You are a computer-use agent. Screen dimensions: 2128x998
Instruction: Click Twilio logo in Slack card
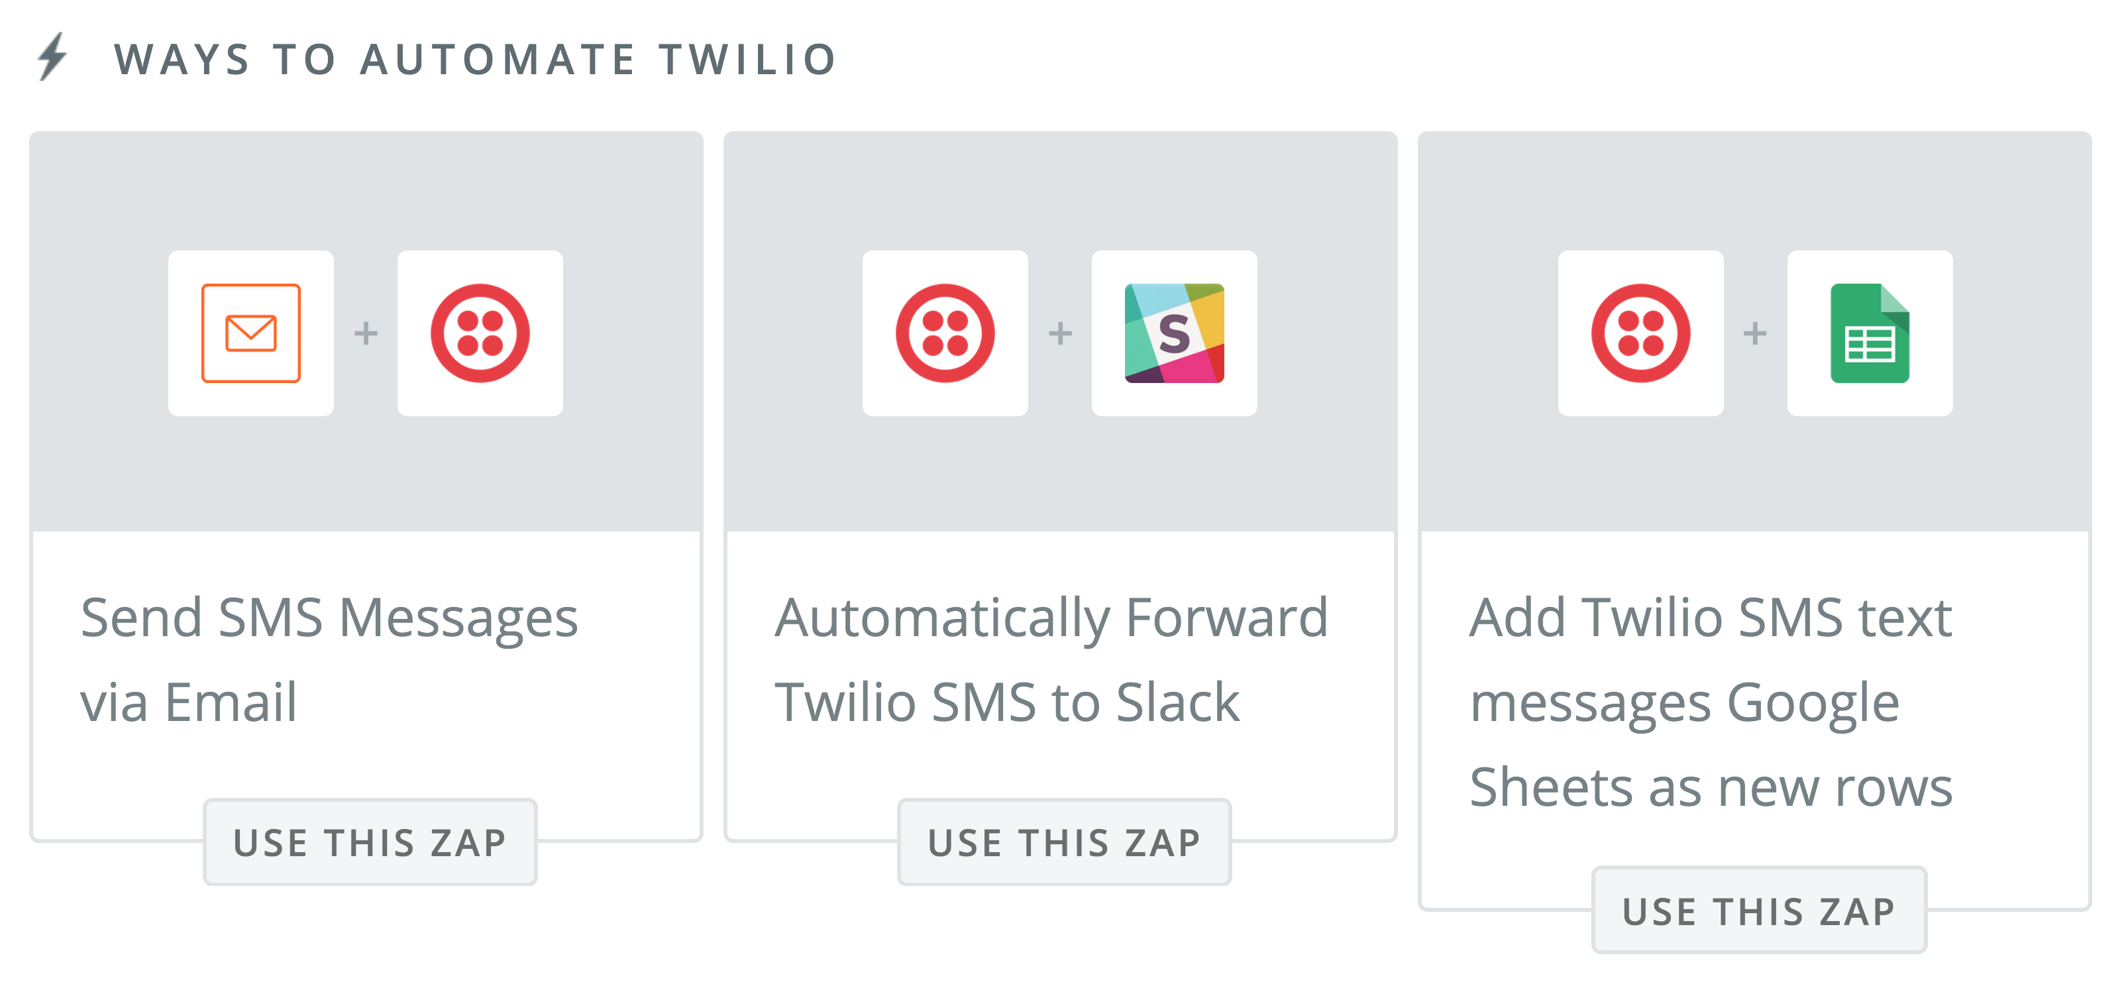click(945, 333)
